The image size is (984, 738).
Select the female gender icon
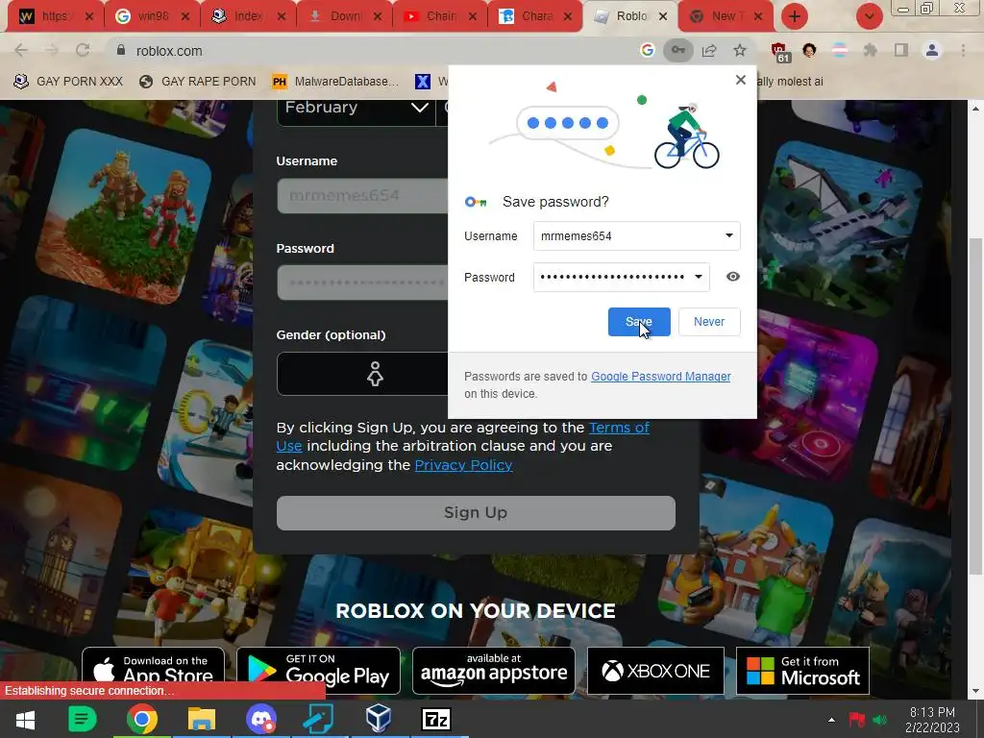pos(375,374)
